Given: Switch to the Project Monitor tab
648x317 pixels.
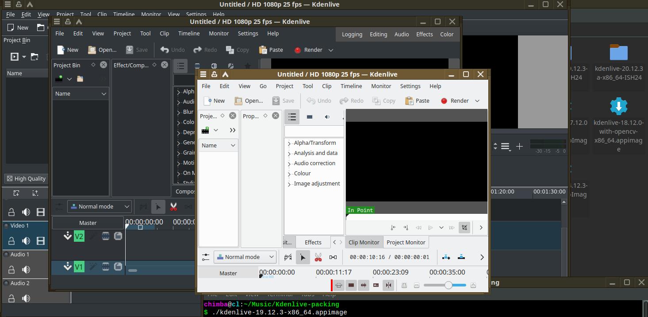Looking at the screenshot, I should coord(406,243).
